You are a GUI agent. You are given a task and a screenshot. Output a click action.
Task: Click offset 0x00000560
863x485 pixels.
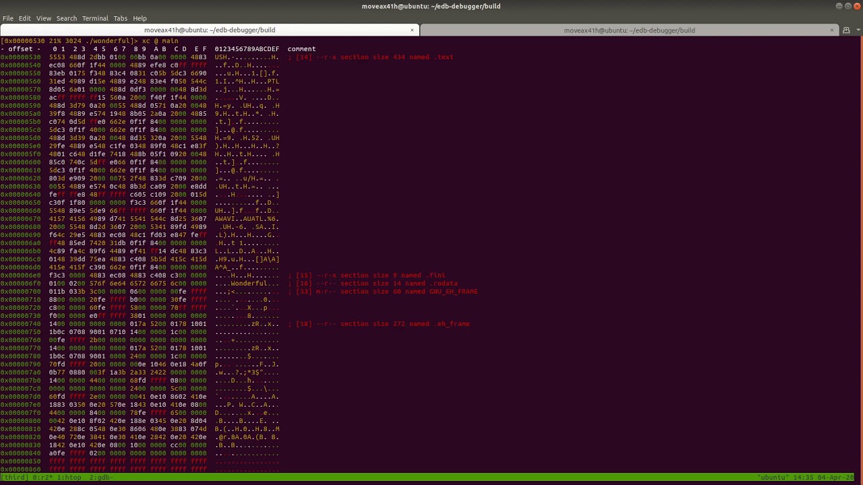click(x=20, y=82)
